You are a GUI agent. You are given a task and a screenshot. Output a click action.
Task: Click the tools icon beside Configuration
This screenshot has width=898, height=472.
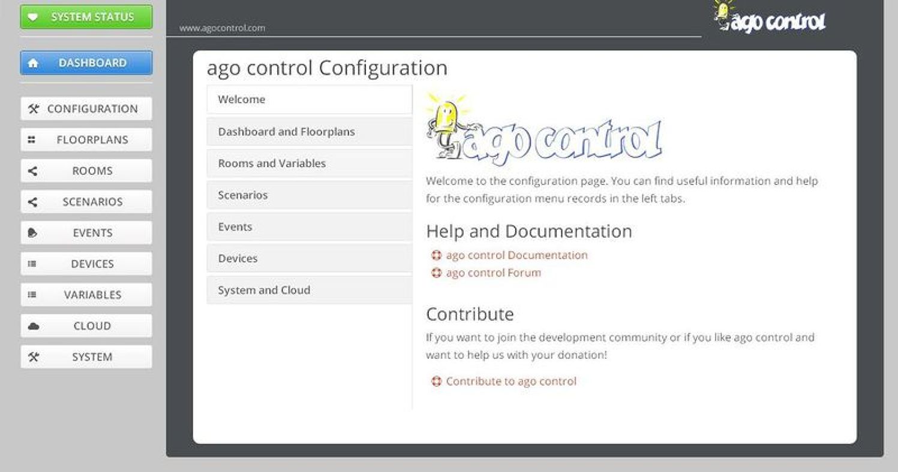[34, 108]
